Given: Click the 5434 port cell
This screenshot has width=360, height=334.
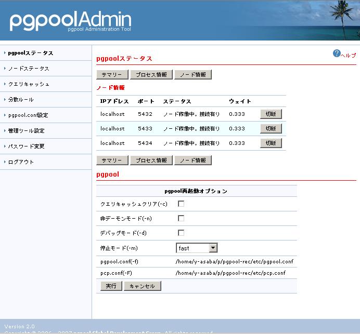Looking at the screenshot, I should [145, 143].
